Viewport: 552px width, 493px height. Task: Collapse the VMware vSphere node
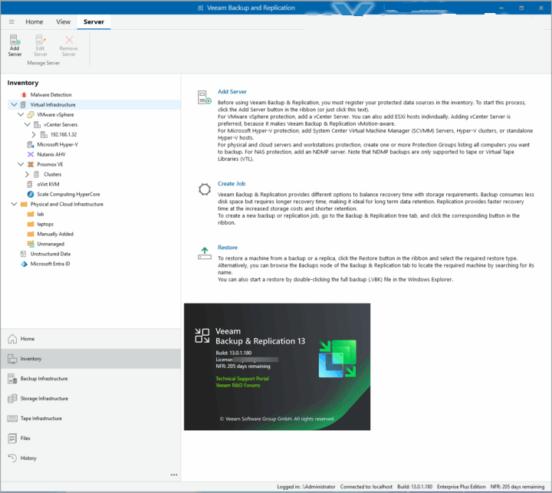(21, 114)
